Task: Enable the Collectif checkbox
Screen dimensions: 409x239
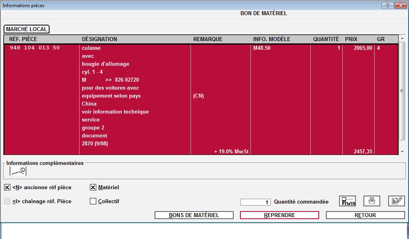Action: click(93, 201)
